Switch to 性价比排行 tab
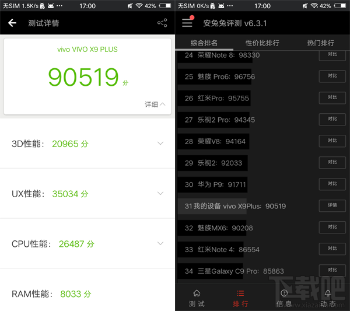The height and width of the screenshot is (311, 350). pos(262,43)
